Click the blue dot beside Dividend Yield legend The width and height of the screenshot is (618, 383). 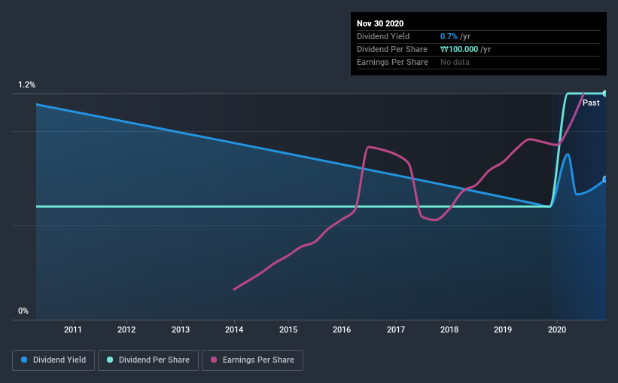coord(25,360)
